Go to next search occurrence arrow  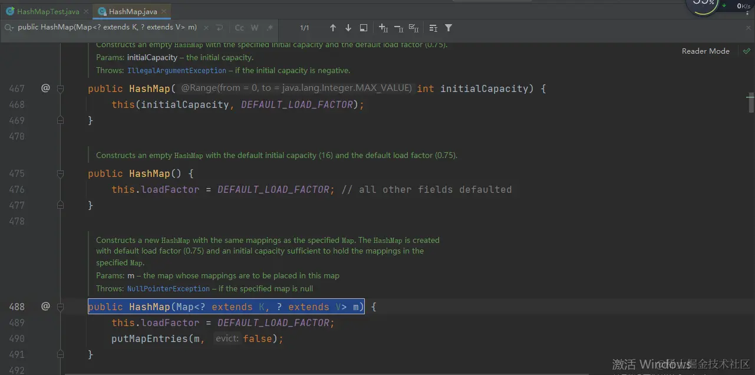(348, 28)
